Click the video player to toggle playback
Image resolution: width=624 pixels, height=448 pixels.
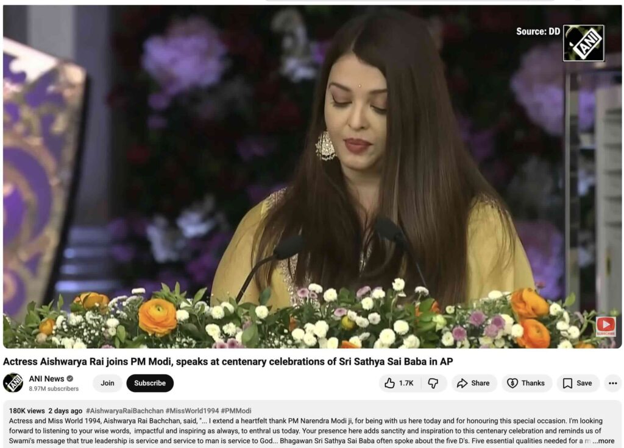coord(312,177)
